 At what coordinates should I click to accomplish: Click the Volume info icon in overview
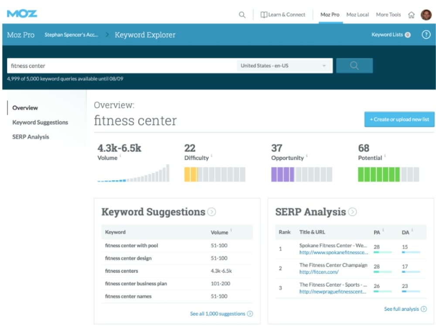point(120,156)
